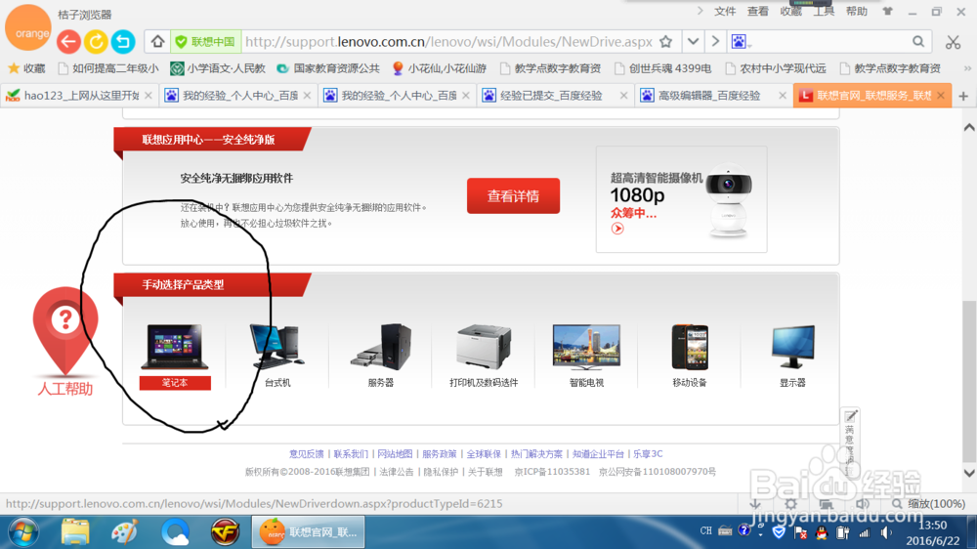Open the address bar history dropdown arrow
This screenshot has width=977, height=549.
693,42
